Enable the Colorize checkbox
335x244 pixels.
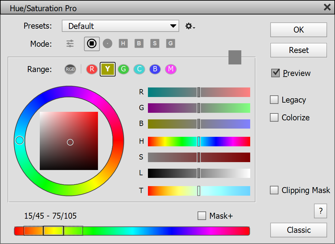[274, 117]
